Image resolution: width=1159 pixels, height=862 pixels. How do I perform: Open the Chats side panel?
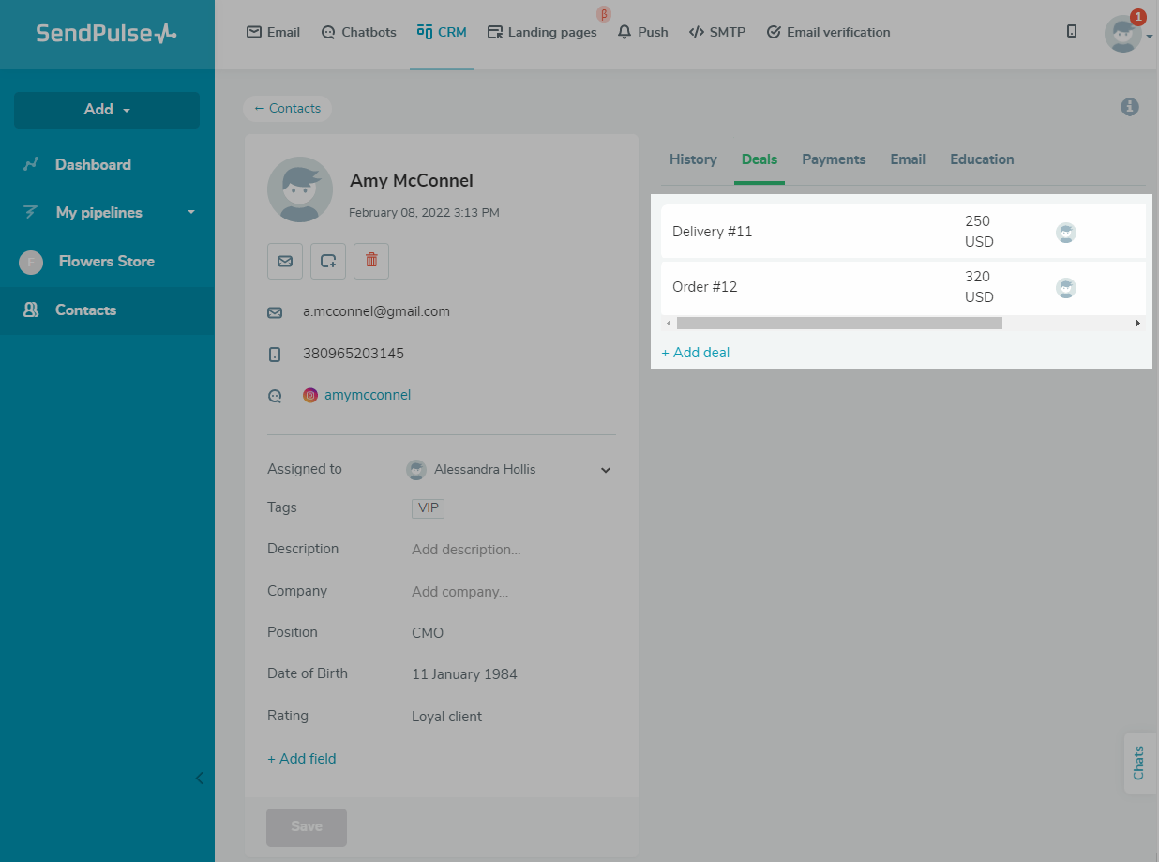(1139, 763)
